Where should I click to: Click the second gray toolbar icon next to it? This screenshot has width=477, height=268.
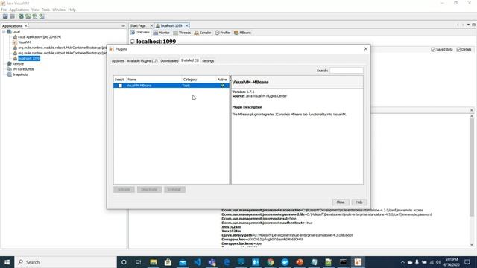pos(12,16)
